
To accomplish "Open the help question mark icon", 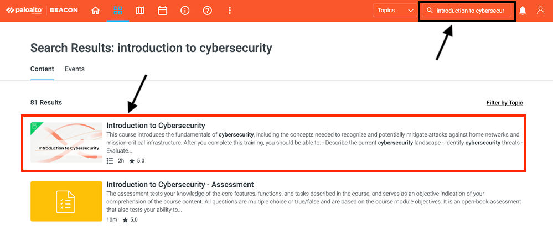I will point(208,11).
